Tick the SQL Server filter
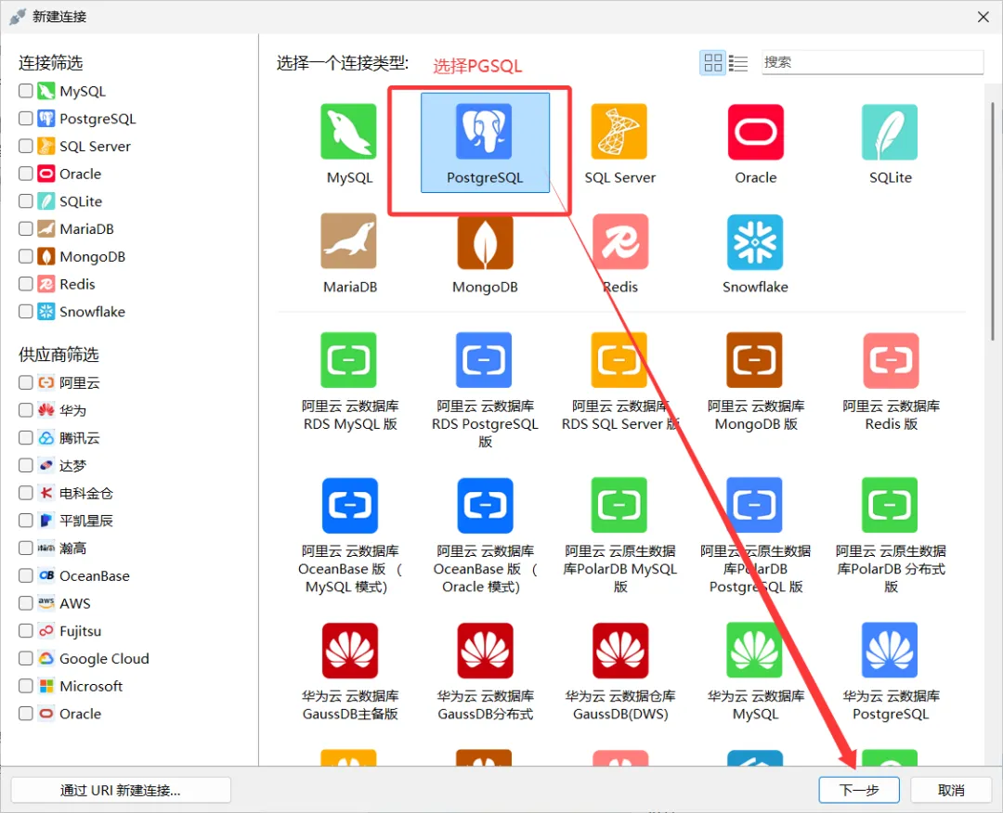This screenshot has height=813, width=1003. (26, 146)
